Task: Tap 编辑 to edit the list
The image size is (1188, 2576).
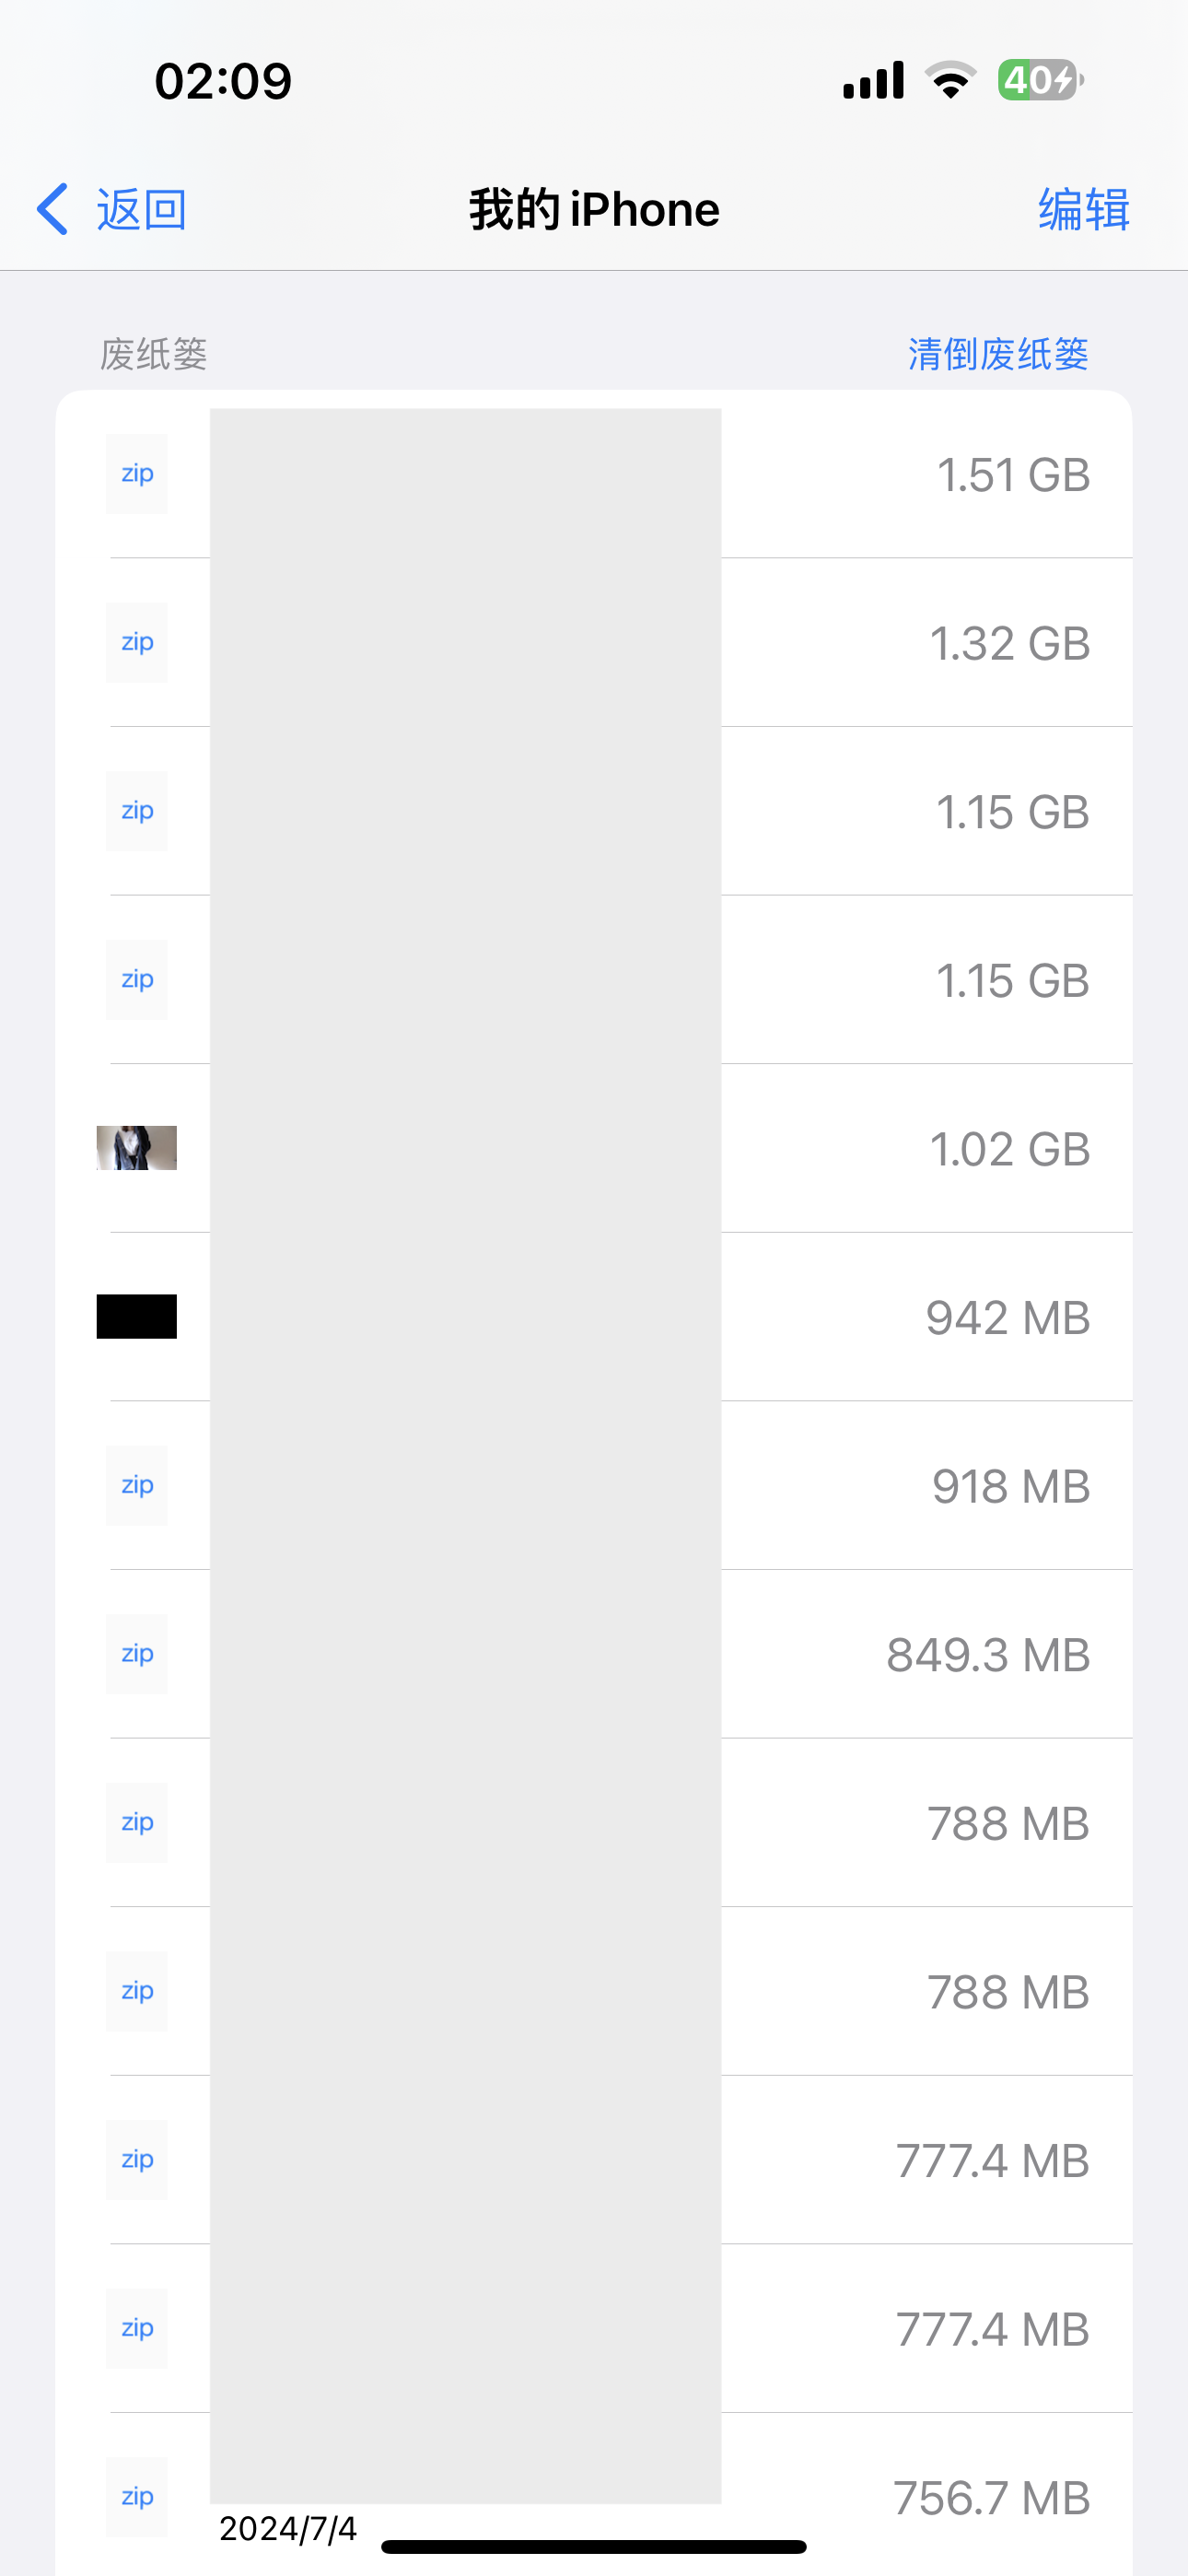Action: pyautogui.click(x=1083, y=210)
